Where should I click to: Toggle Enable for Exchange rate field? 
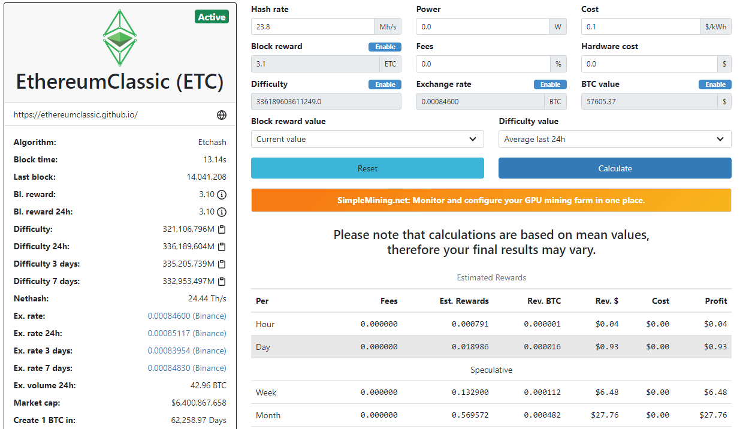click(x=550, y=84)
